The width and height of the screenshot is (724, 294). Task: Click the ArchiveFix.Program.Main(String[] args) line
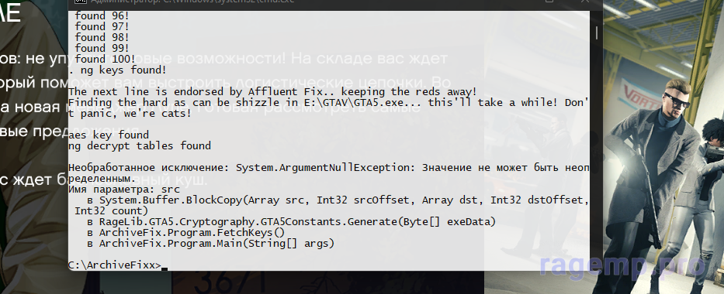coord(210,244)
